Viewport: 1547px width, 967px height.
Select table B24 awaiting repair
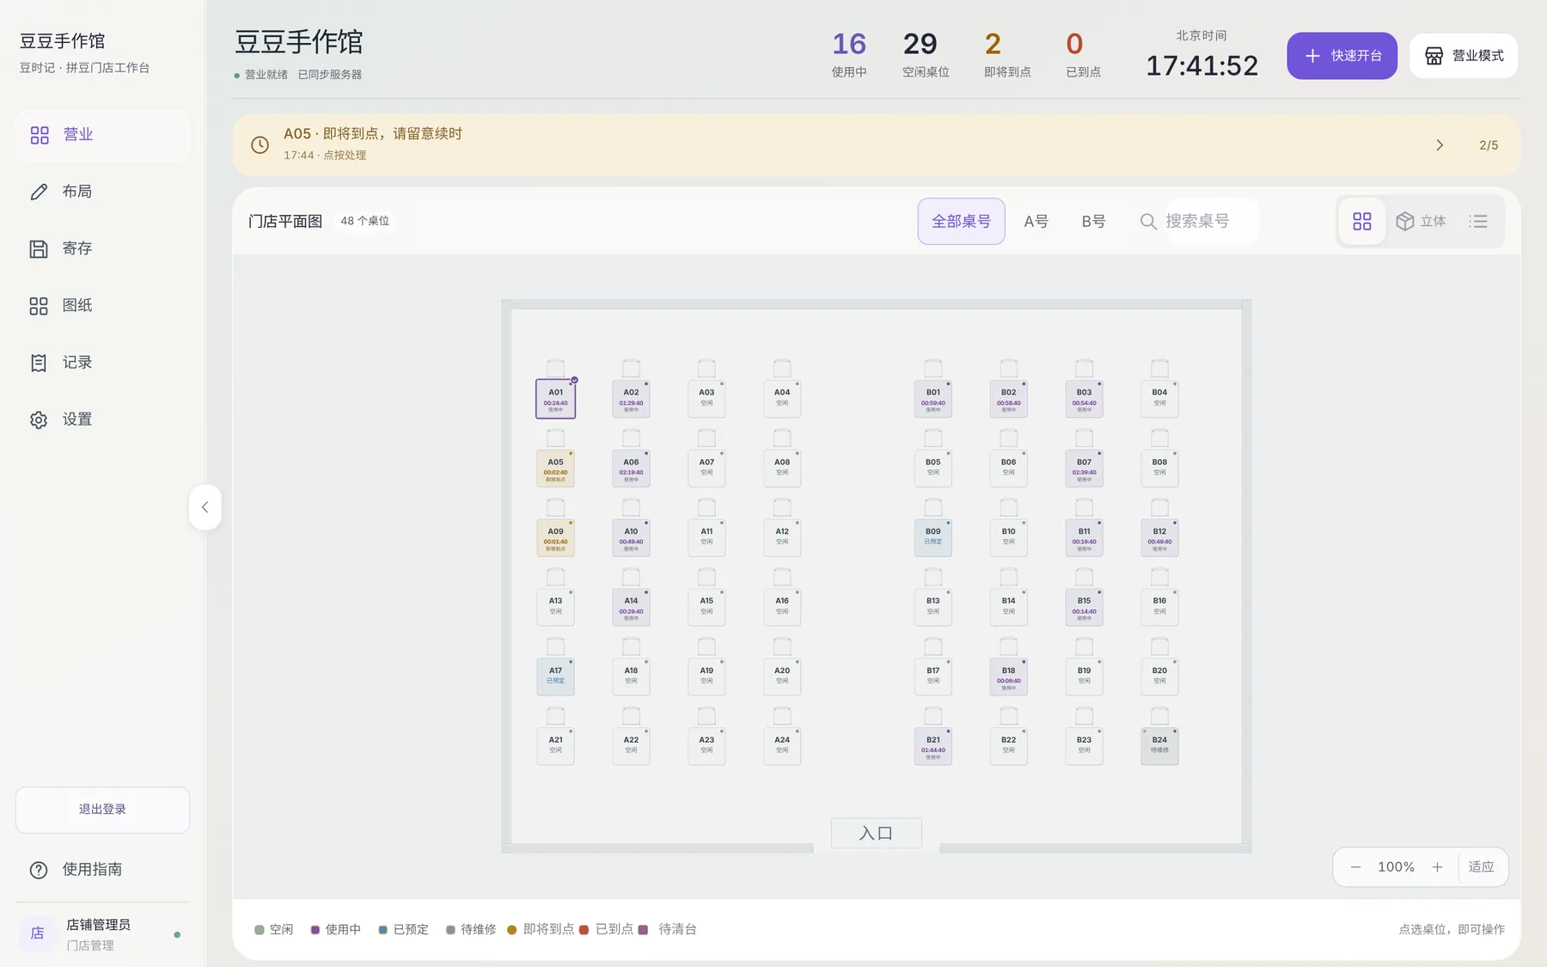[1159, 746]
